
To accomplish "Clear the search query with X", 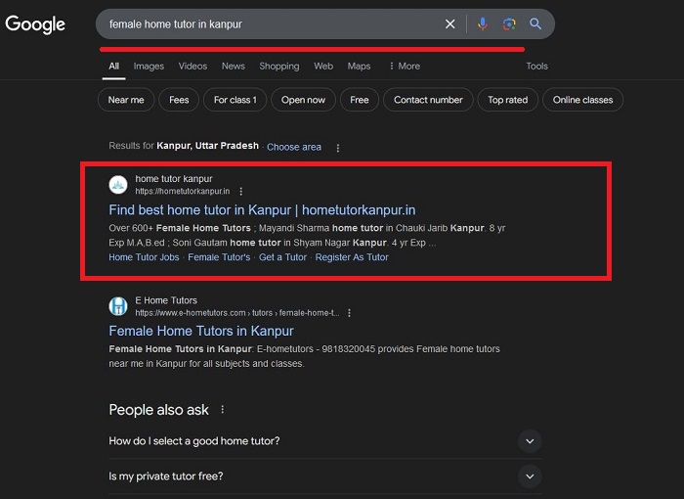I will click(x=449, y=24).
